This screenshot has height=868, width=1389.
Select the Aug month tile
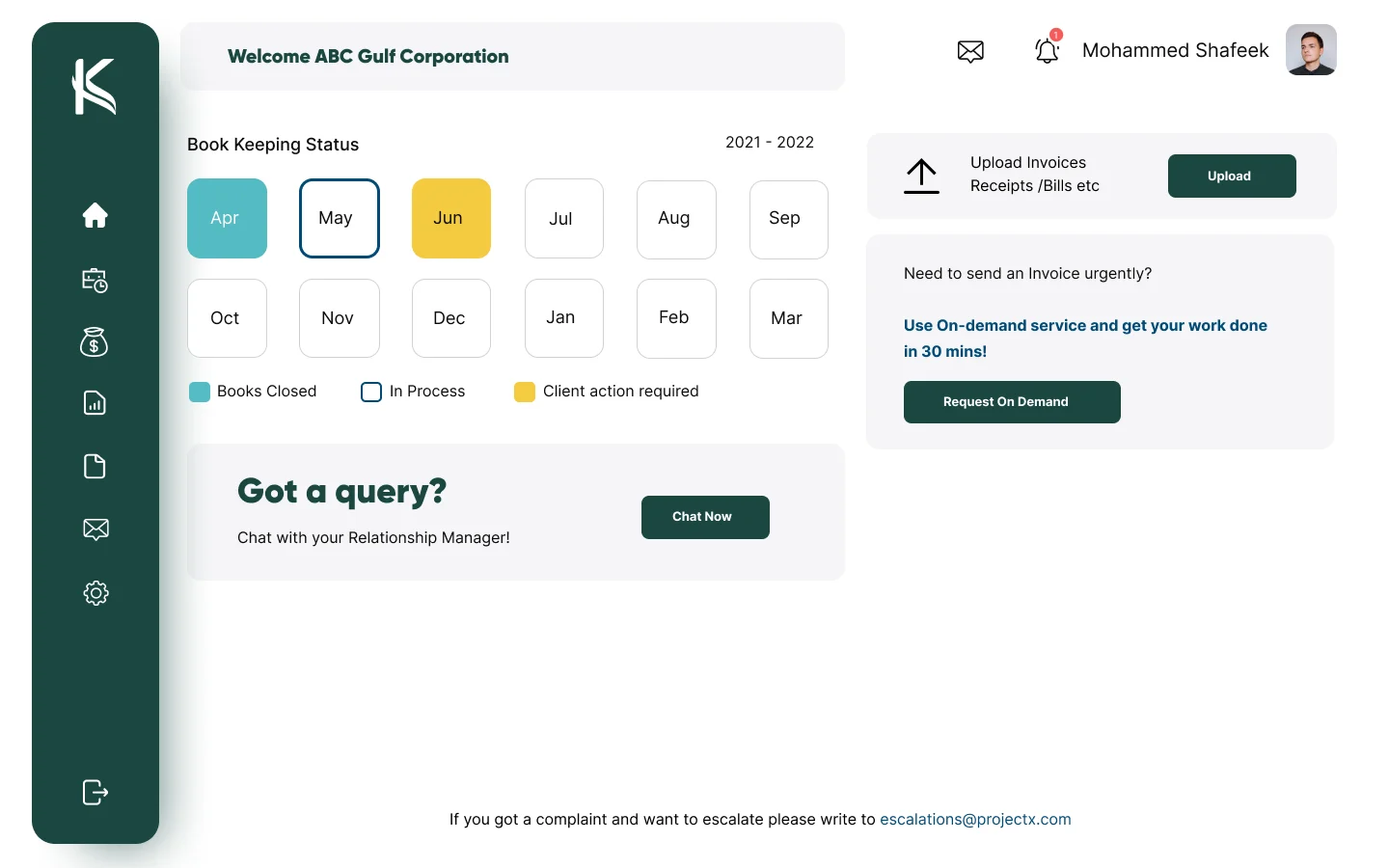(676, 219)
